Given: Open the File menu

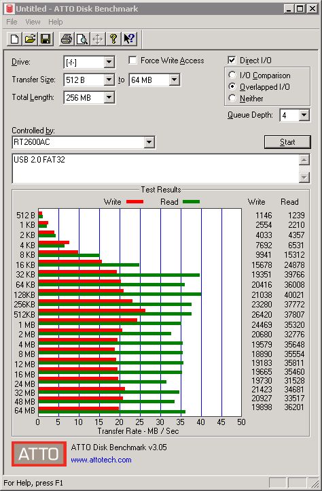Looking at the screenshot, I should pos(12,22).
